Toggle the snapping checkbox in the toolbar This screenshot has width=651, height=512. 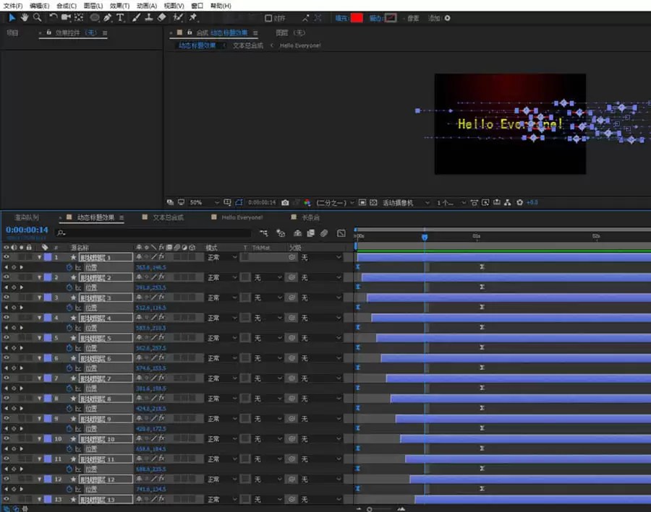click(x=268, y=18)
